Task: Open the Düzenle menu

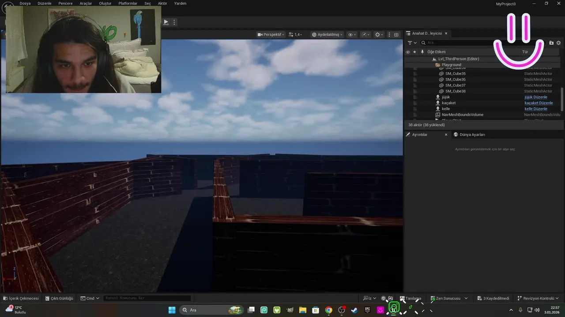Action: pos(44,4)
